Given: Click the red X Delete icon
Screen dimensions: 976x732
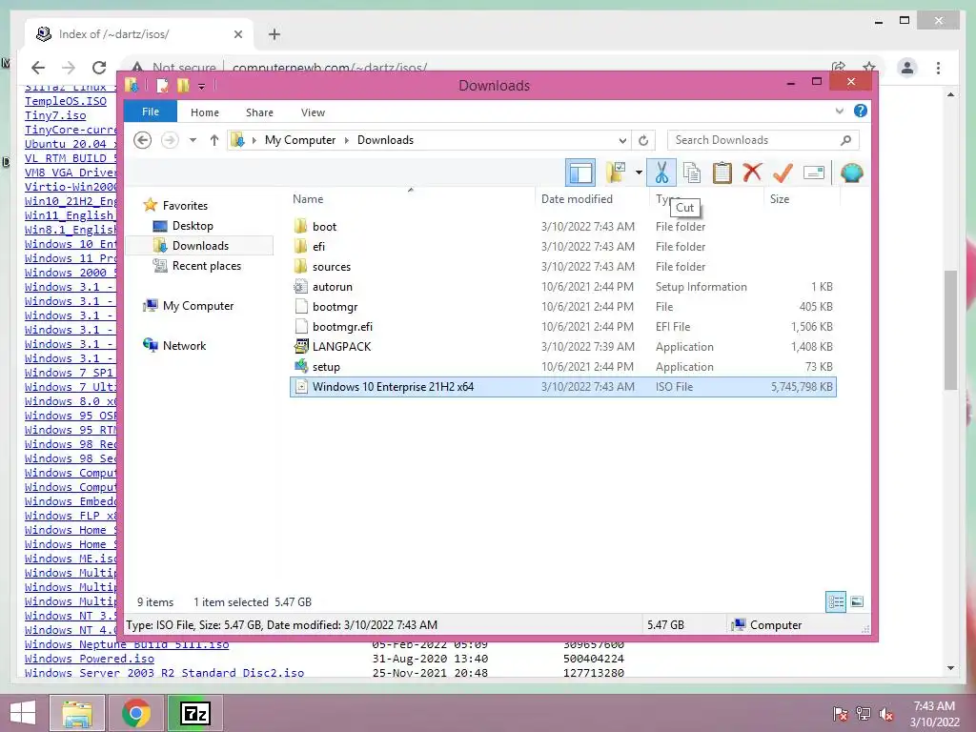Looking at the screenshot, I should [x=752, y=172].
